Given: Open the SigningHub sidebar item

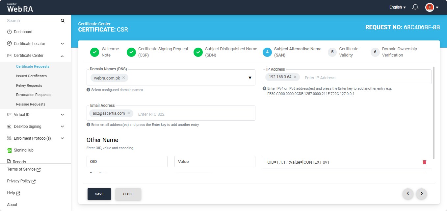Looking at the screenshot, I should pos(23,150).
